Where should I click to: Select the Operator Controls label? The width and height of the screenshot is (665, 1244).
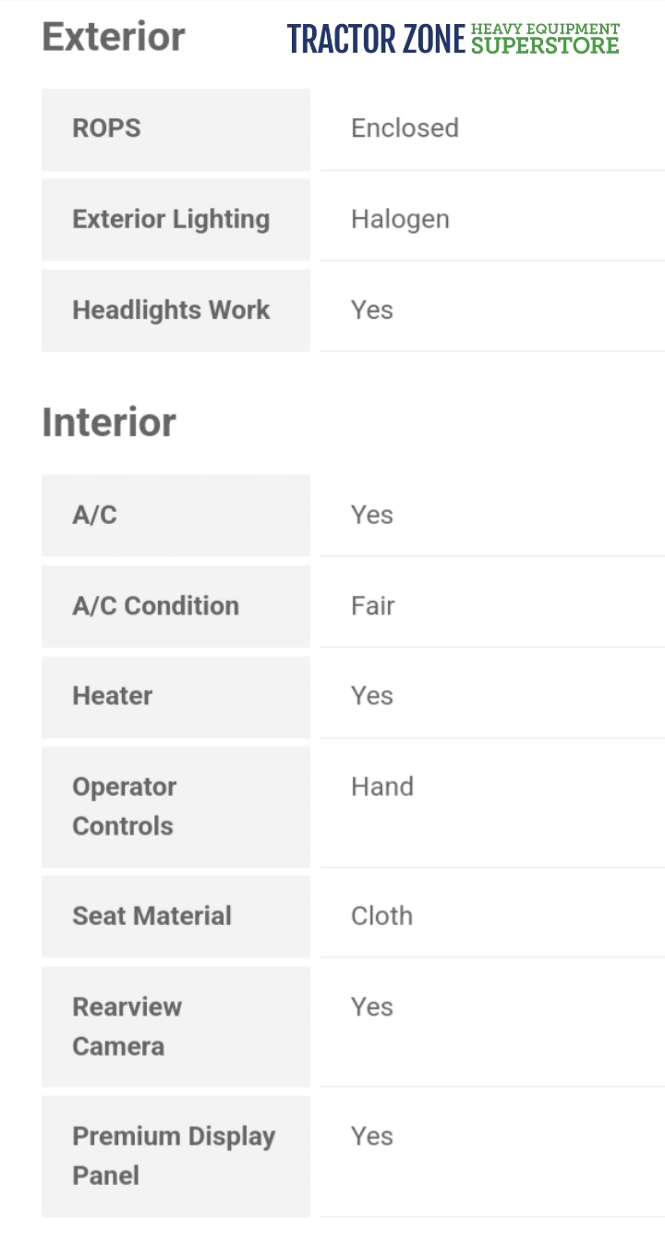[124, 806]
